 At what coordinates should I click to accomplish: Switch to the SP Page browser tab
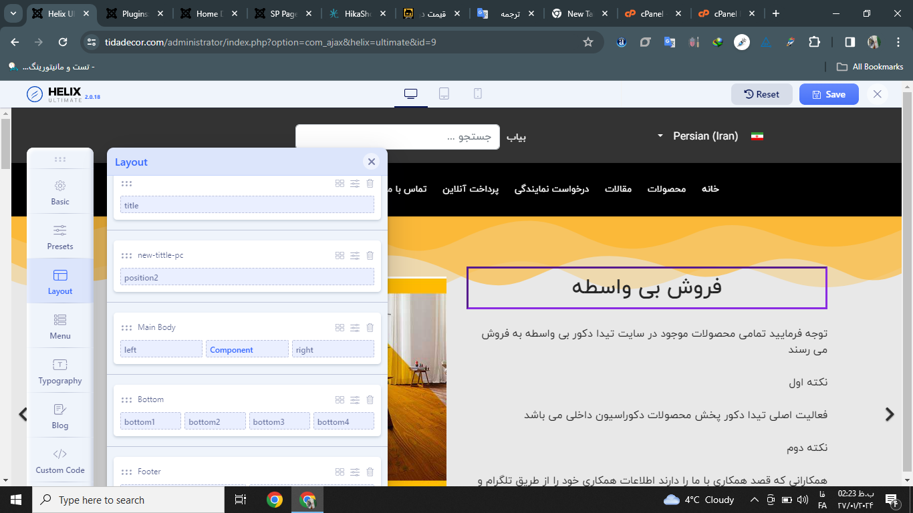click(x=283, y=13)
